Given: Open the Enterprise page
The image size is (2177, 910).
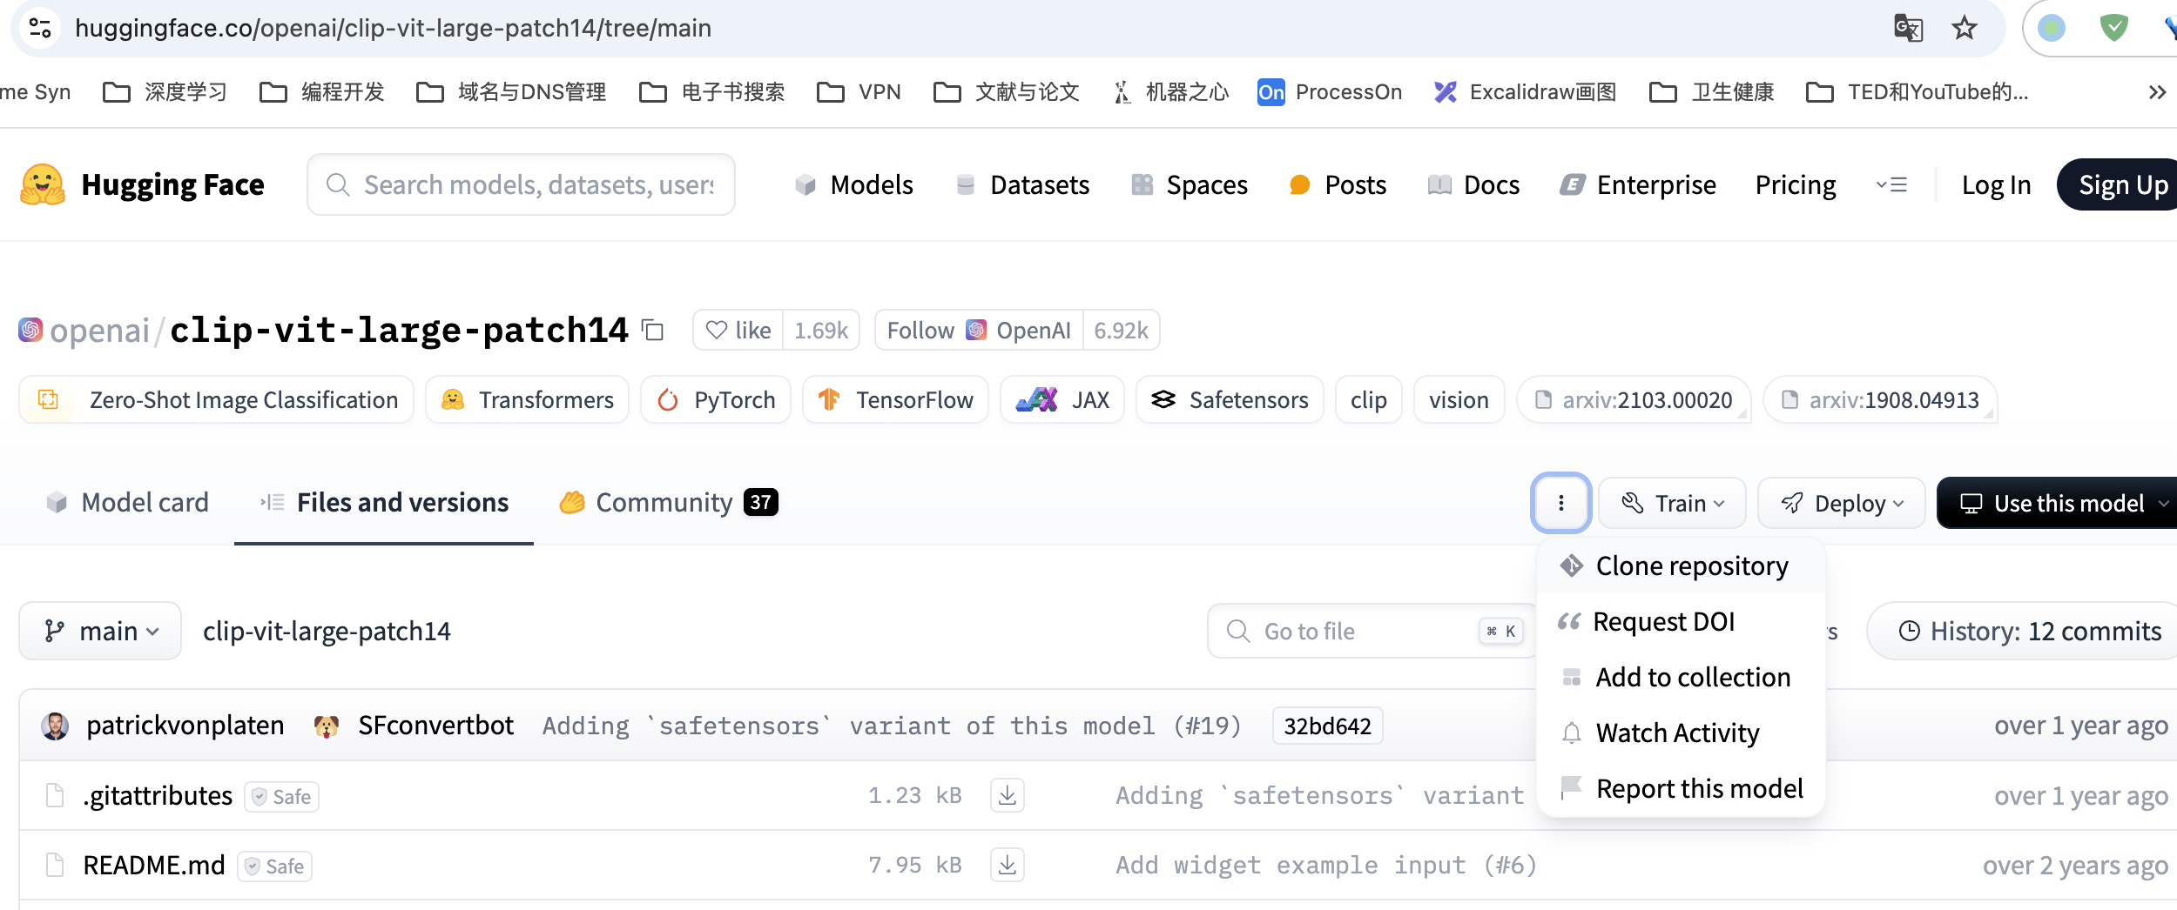Looking at the screenshot, I should 1638,184.
